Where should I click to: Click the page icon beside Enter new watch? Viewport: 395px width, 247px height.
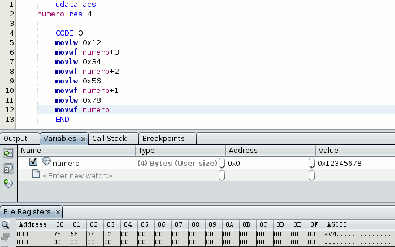point(36,174)
